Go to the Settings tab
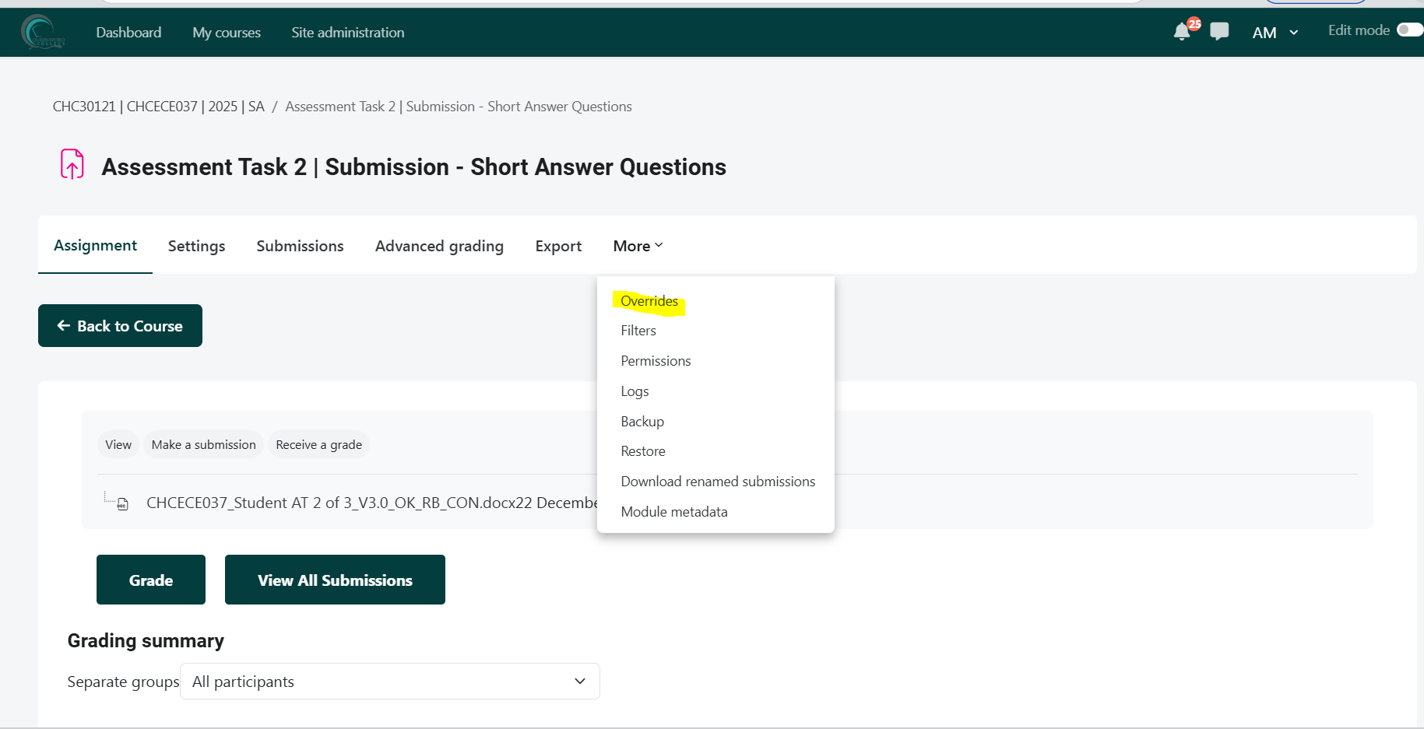Viewport: 1424px width, 729px height. tap(196, 246)
